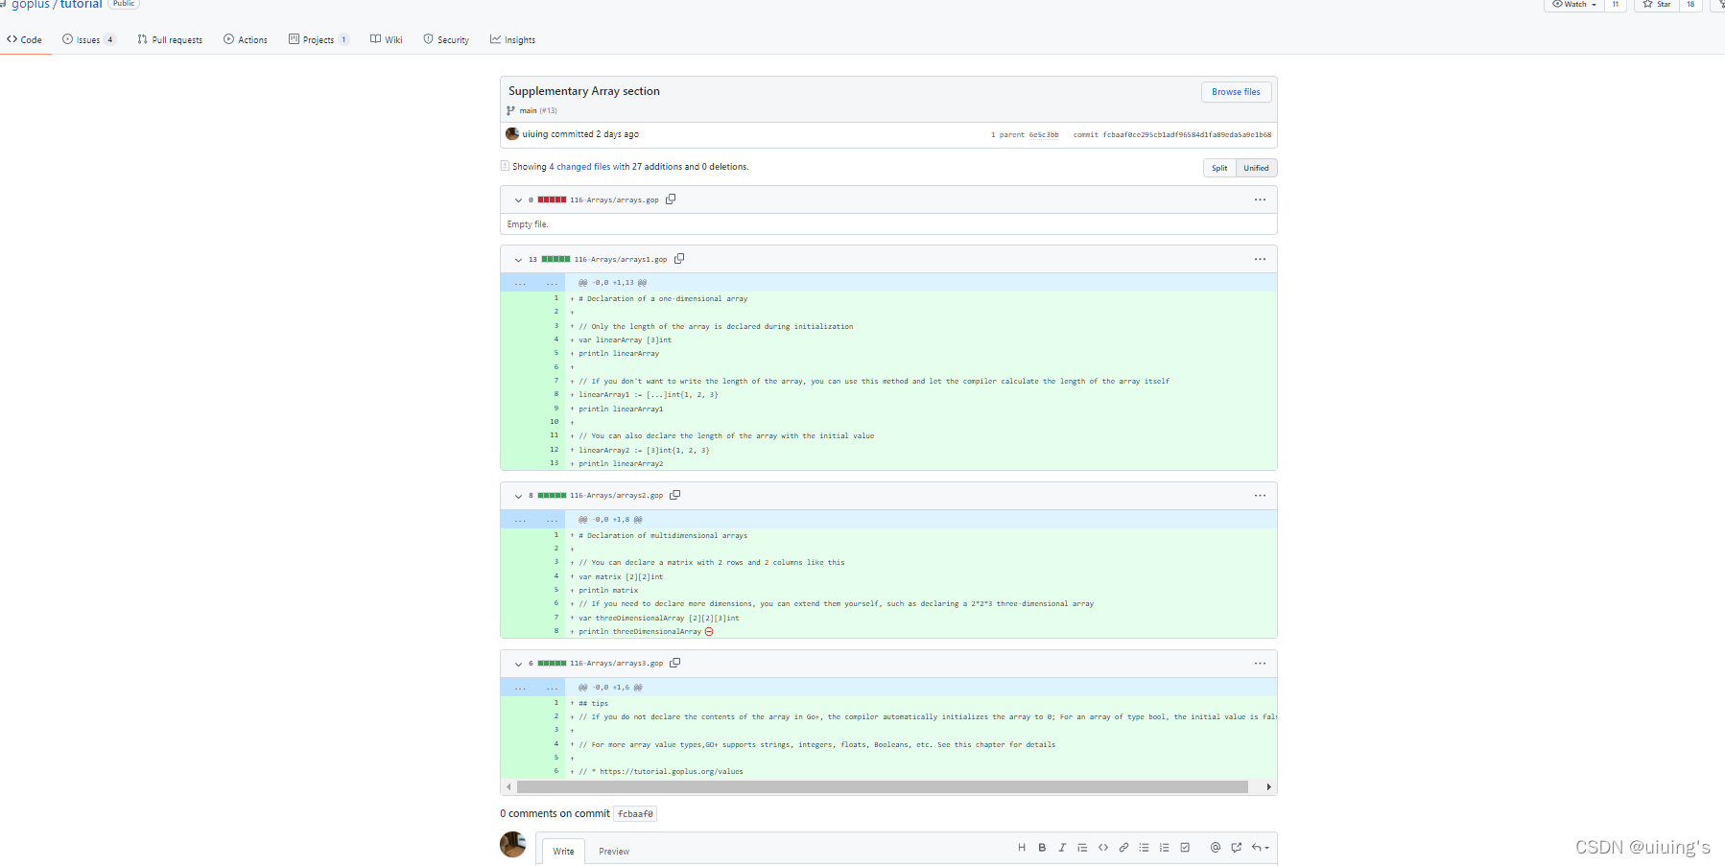Open options menu for arrays3.gop diff

pyautogui.click(x=1260, y=664)
